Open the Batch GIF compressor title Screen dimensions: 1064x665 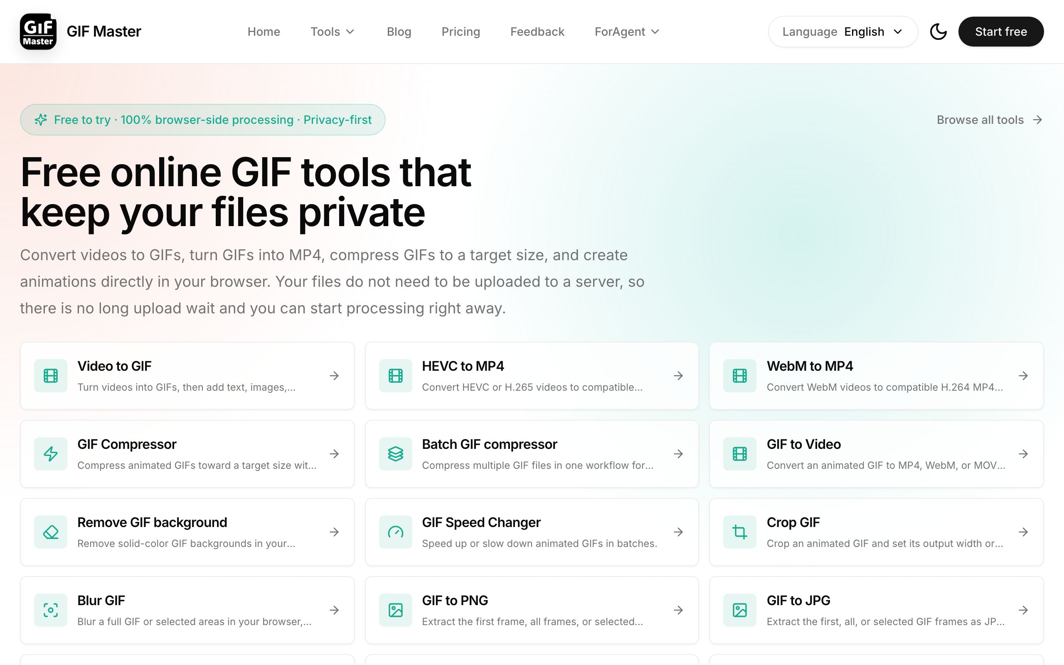489,444
